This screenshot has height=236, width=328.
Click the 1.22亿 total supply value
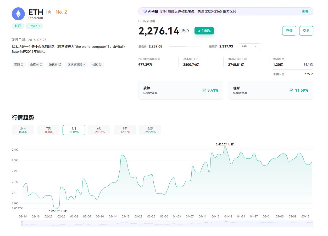(x=309, y=74)
